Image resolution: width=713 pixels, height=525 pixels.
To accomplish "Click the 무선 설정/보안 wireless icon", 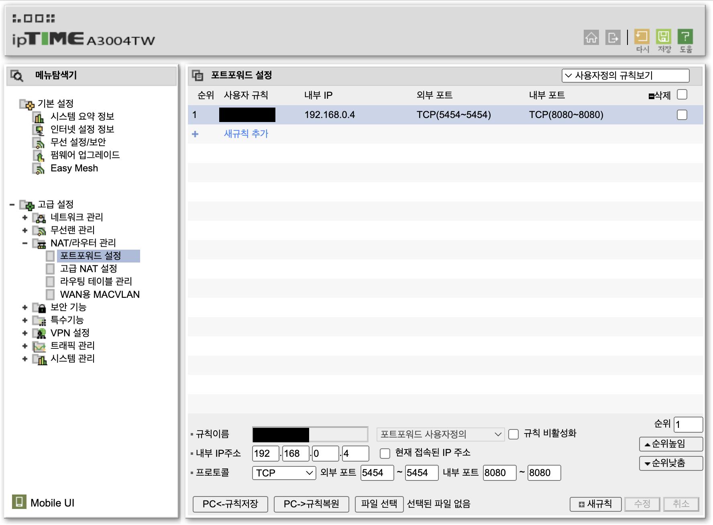I will click(38, 143).
